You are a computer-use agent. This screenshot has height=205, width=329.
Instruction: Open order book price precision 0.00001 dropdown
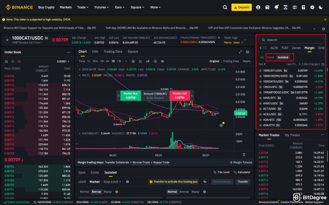point(63,61)
